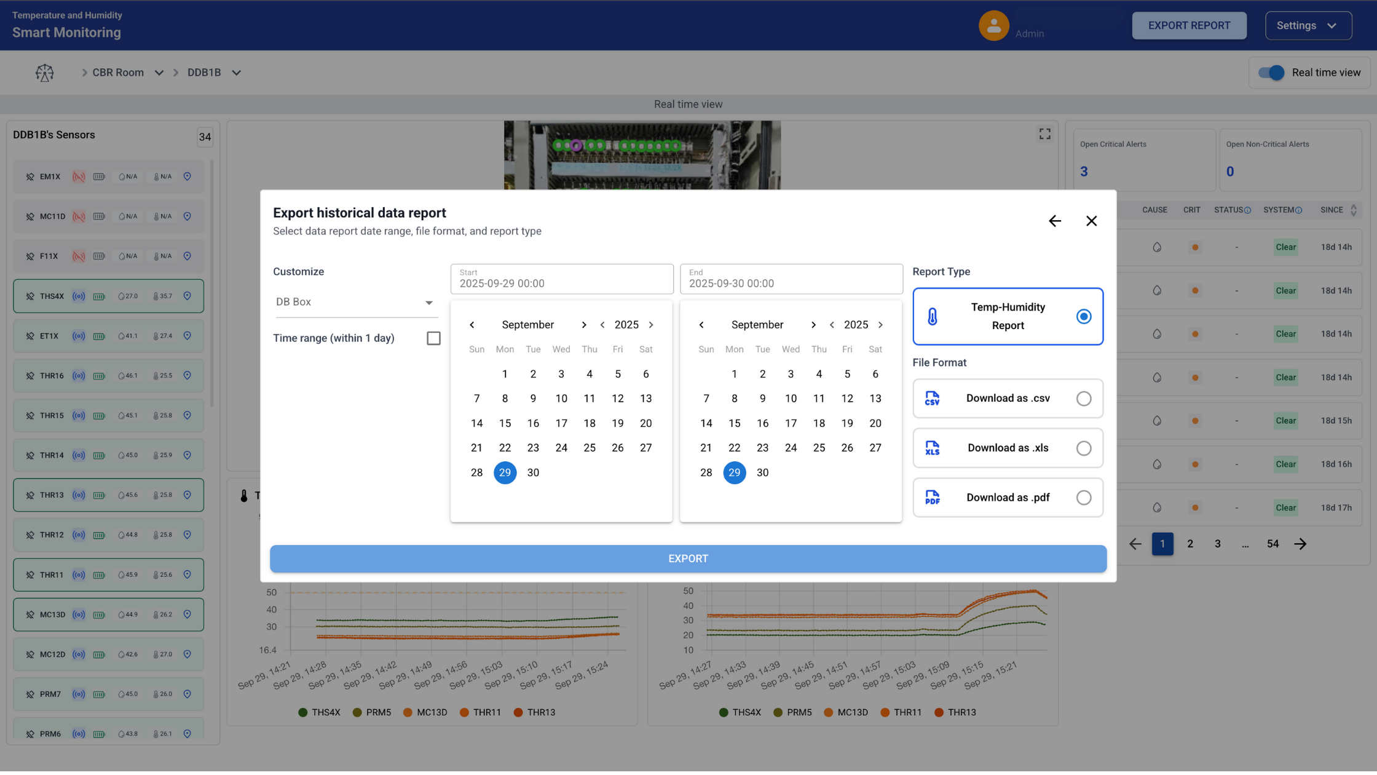Screen dimensions: 1377x775
Task: Select Download as .pdf radio option
Action: 1084,498
